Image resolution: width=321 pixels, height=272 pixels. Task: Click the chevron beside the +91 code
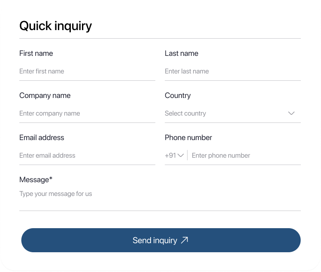click(181, 156)
